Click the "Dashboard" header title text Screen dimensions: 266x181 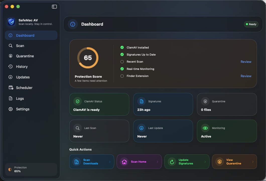coord(92,24)
